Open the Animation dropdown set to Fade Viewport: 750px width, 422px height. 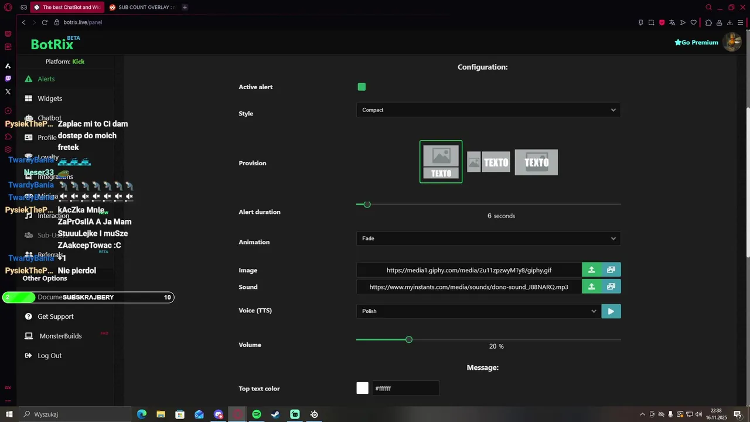click(x=488, y=239)
